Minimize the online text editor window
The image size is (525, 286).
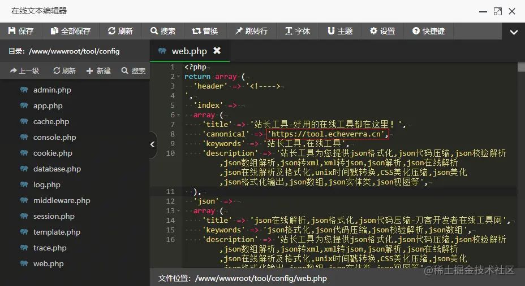pos(483,12)
